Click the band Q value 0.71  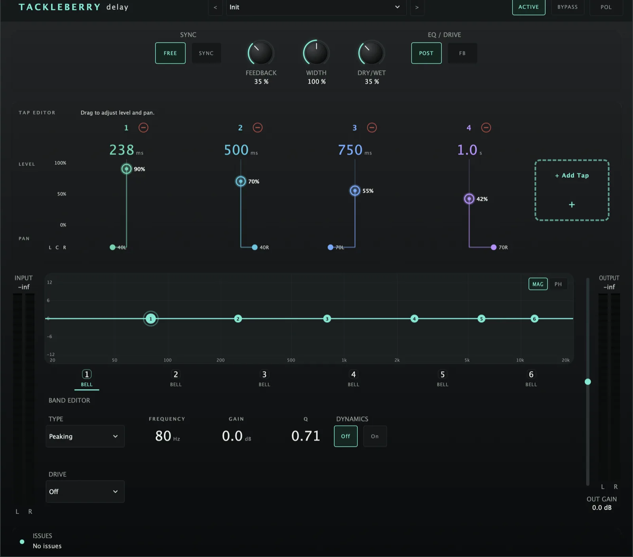(305, 436)
